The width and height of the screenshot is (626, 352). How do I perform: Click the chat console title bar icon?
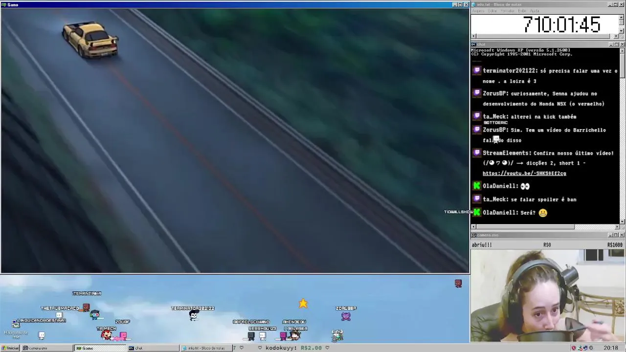[x=474, y=44]
